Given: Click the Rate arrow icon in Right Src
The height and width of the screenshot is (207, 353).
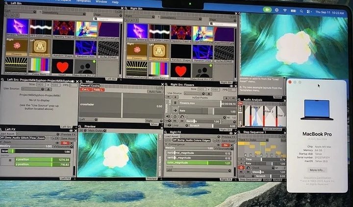Looking at the screenshot, I should 175,110.
